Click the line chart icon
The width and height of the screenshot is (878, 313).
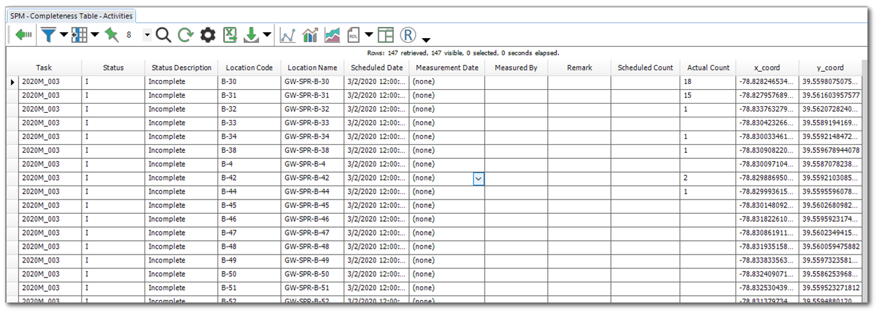point(287,35)
